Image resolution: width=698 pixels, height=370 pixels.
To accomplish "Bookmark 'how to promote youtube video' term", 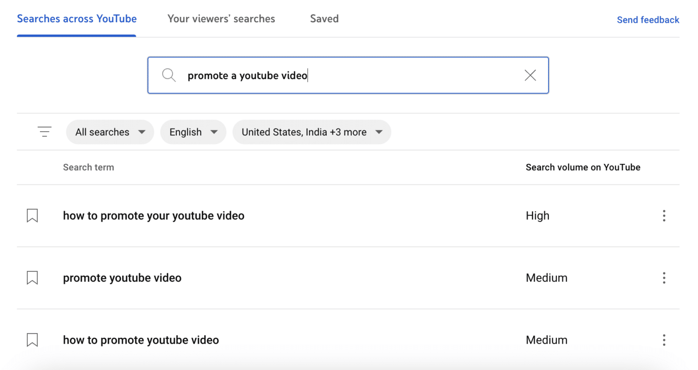I will pyautogui.click(x=32, y=340).
